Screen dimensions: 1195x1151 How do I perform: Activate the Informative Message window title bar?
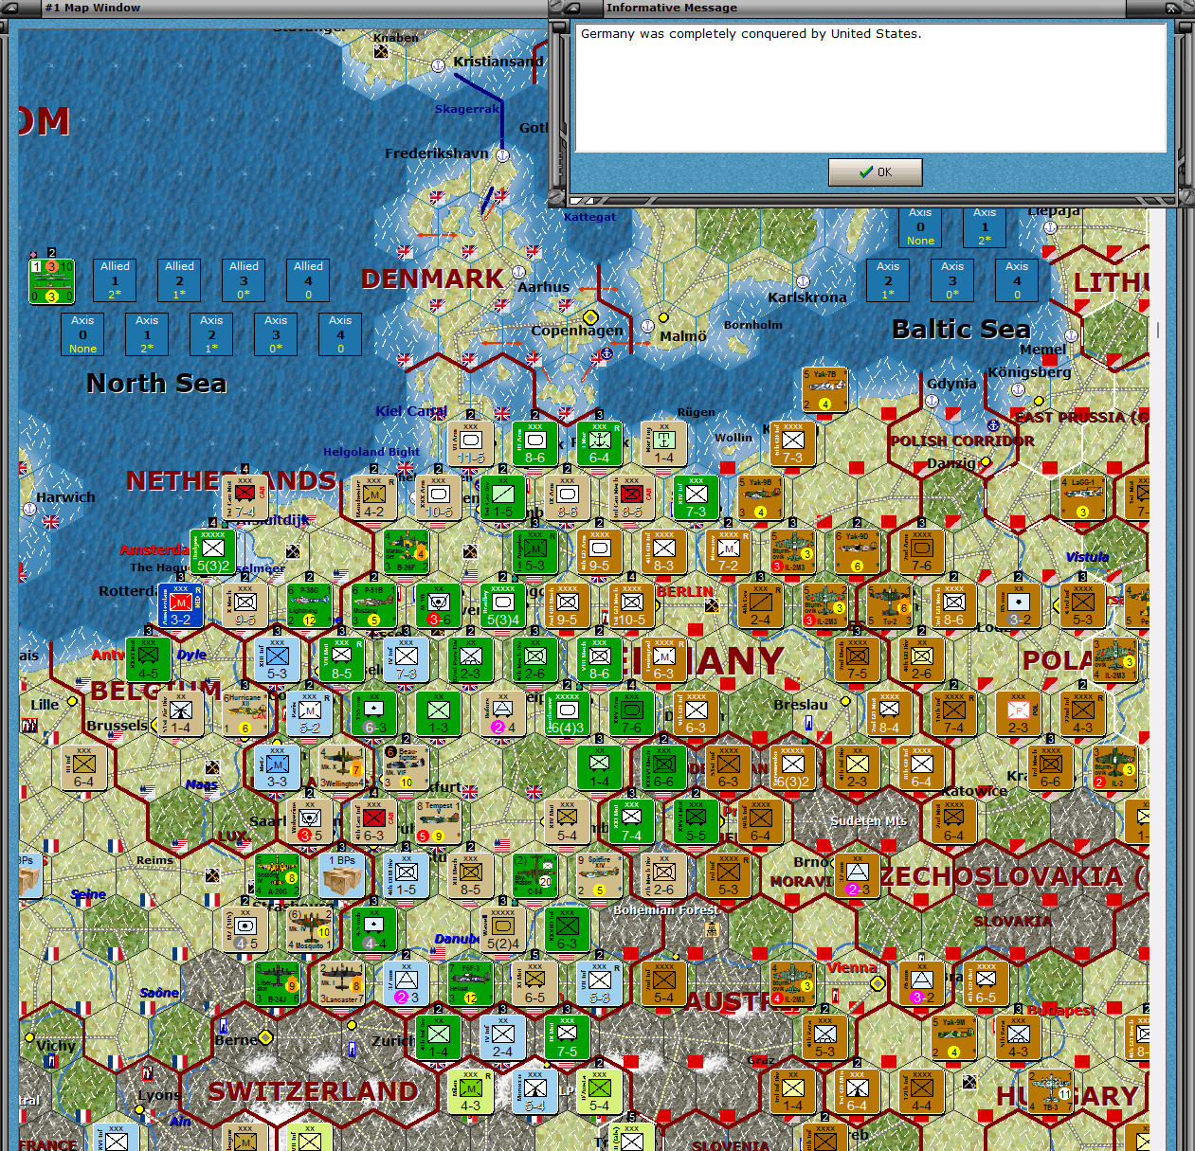coord(853,8)
